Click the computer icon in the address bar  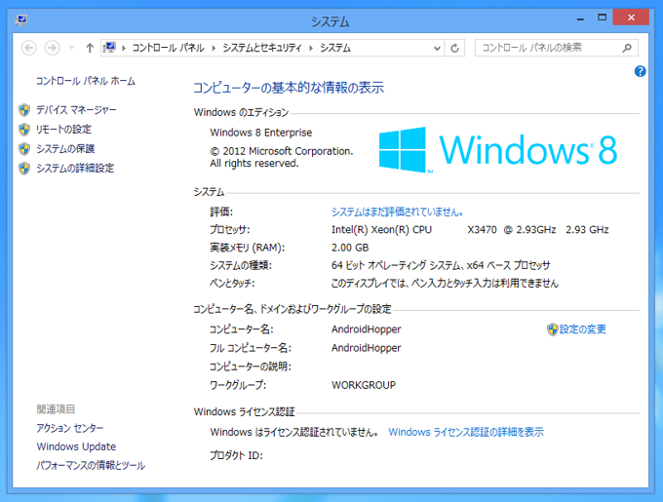click(109, 48)
